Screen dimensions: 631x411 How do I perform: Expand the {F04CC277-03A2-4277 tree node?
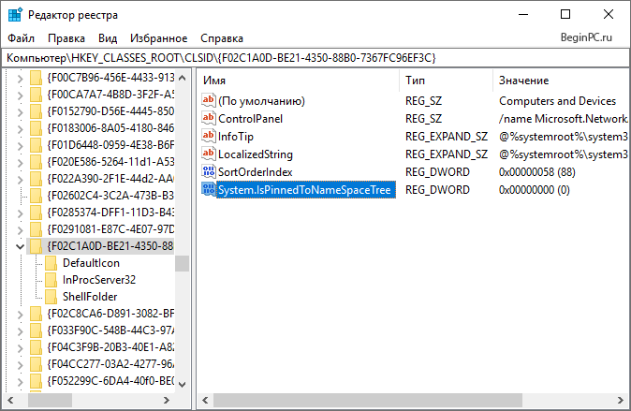coord(20,365)
